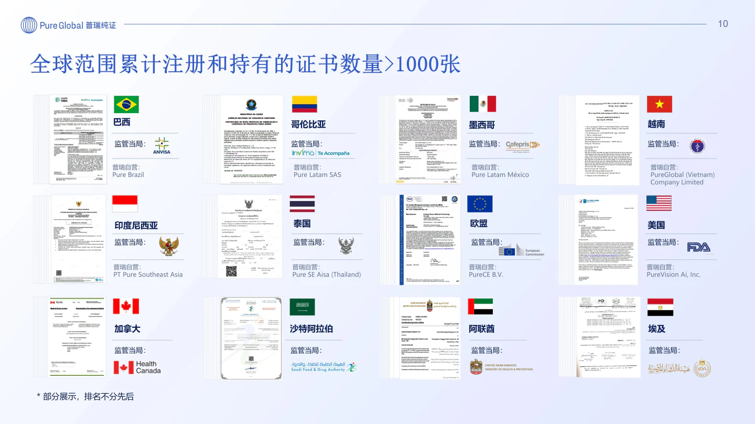
Task: Select the country name 墨西哥
Action: [482, 125]
